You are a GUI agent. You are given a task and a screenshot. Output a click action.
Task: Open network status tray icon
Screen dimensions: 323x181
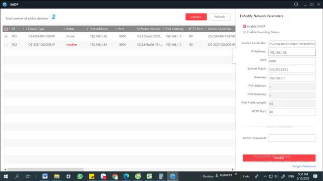point(271,176)
